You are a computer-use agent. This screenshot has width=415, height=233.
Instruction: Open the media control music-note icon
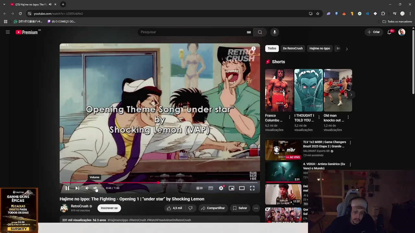tap(395, 14)
